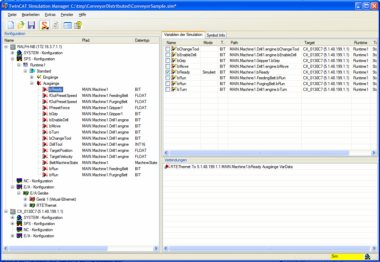Click the SPS - Konfiguration icon under RALFH-NB

(19, 59)
